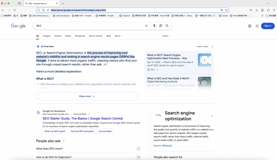Viewport: 277px width, 160px height.
Task: Click the Moz article thumbnail image
Action: click(x=205, y=60)
